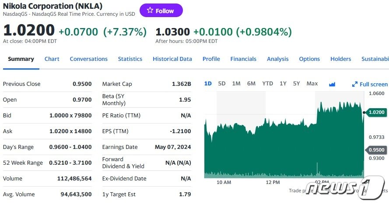This screenshot has height=205, width=389.
Task: Select the Options tab
Action: click(x=309, y=59)
